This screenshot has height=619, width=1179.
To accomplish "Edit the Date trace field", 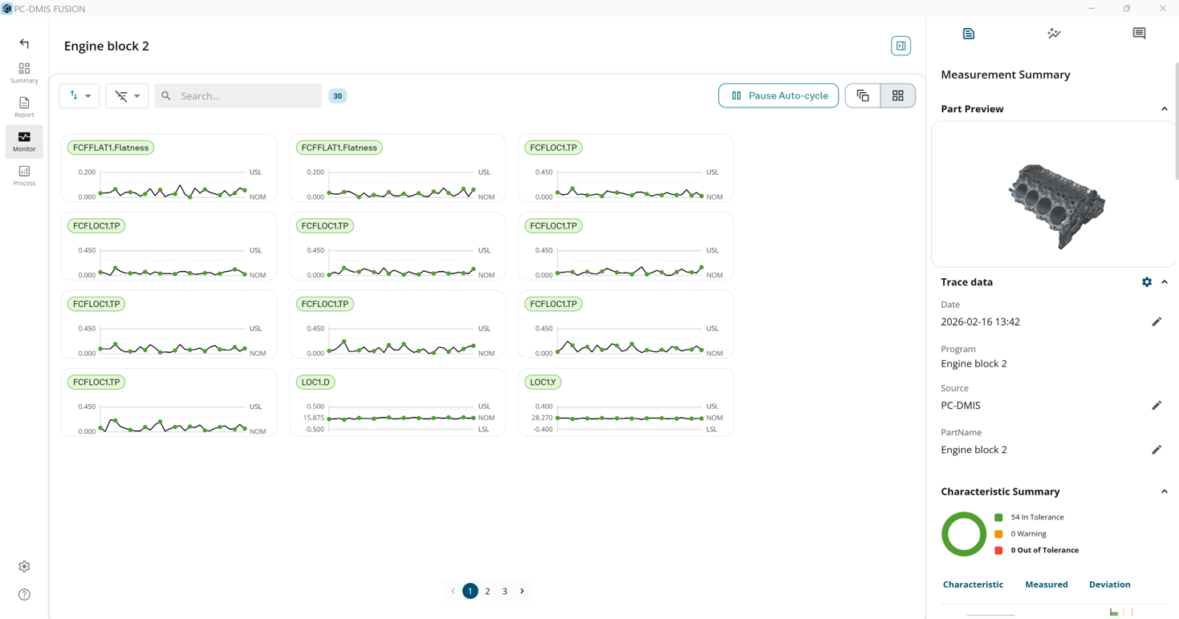I will click(x=1157, y=322).
